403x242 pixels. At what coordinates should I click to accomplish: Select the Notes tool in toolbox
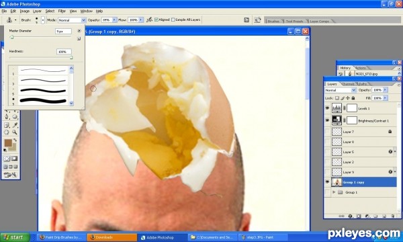coord(7,125)
